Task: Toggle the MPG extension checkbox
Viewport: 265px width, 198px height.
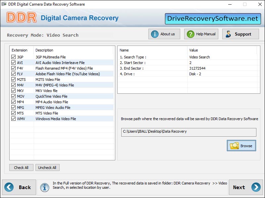Action: (x=13, y=108)
